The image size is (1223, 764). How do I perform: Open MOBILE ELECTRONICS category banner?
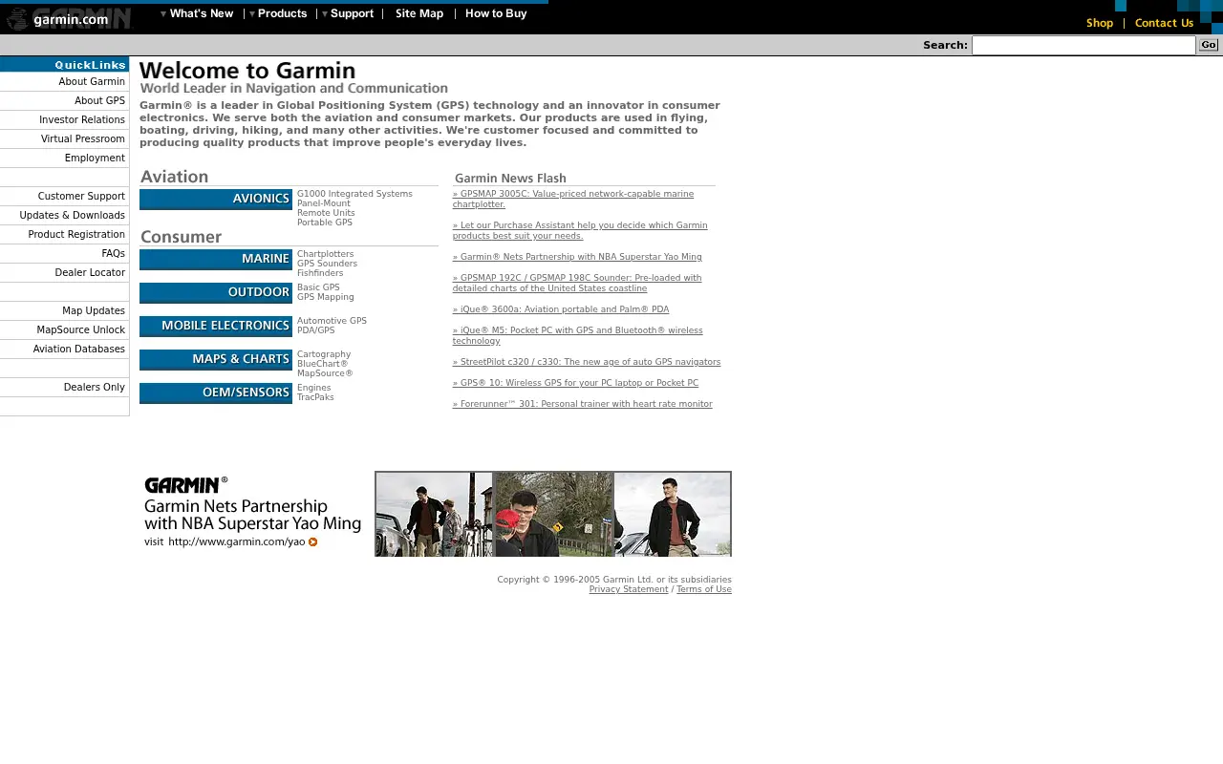(x=216, y=327)
